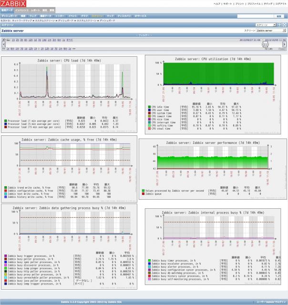Open the CPU utilization graph

tap(213, 94)
